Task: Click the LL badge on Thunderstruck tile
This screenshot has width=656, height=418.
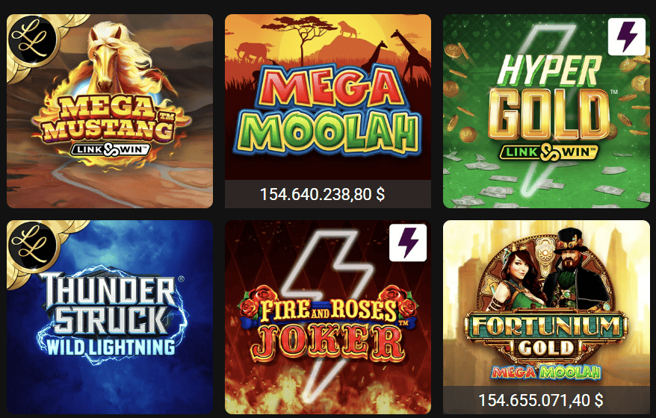Action: tap(32, 245)
